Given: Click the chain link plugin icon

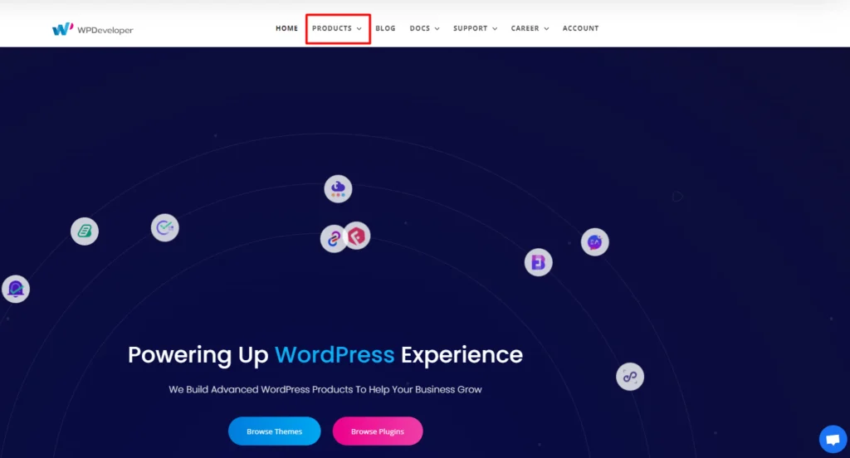Looking at the screenshot, I should 332,239.
